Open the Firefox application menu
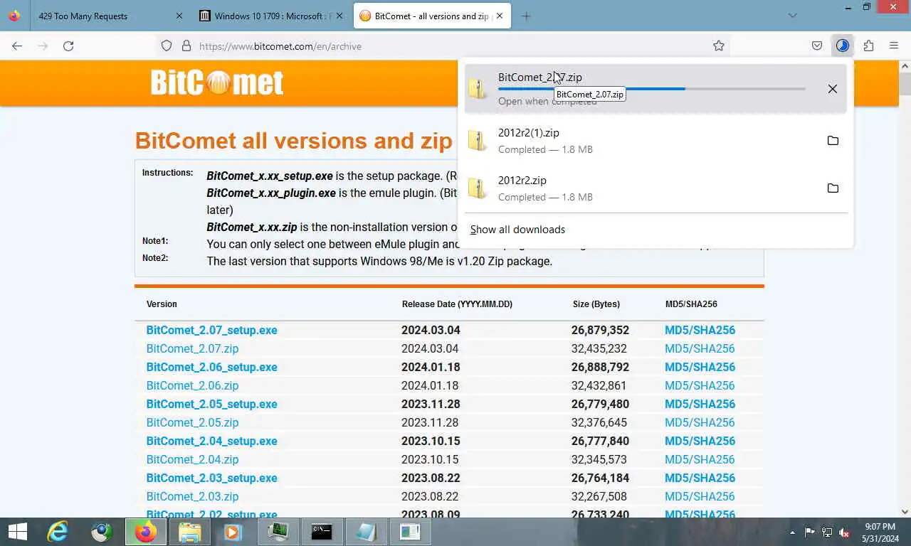Image resolution: width=911 pixels, height=546 pixels. [894, 45]
